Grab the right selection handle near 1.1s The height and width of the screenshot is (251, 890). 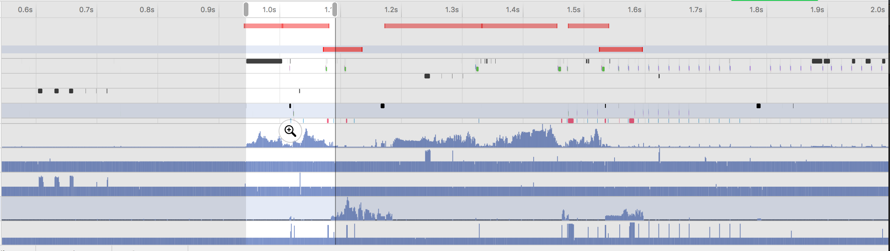(x=335, y=9)
